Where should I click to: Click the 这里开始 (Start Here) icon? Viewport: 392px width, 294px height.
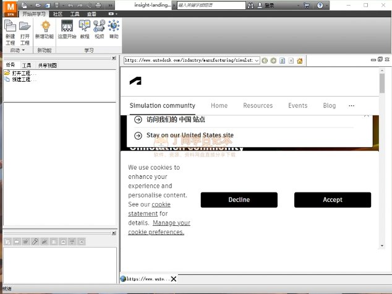(x=67, y=30)
